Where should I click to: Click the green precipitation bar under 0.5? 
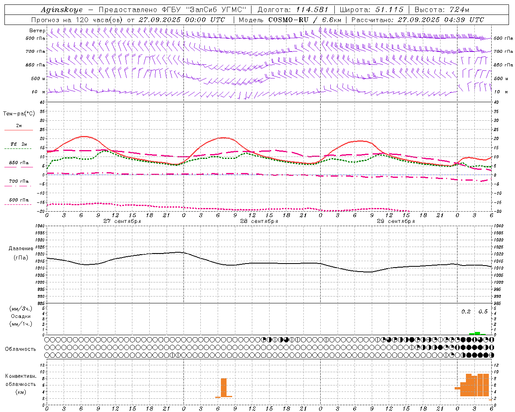tap(477, 333)
